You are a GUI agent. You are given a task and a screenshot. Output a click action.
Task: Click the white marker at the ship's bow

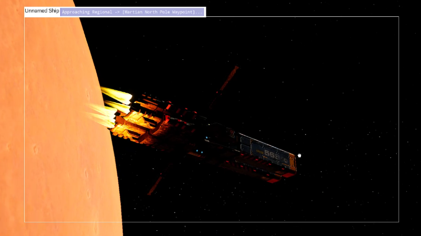pos(299,155)
